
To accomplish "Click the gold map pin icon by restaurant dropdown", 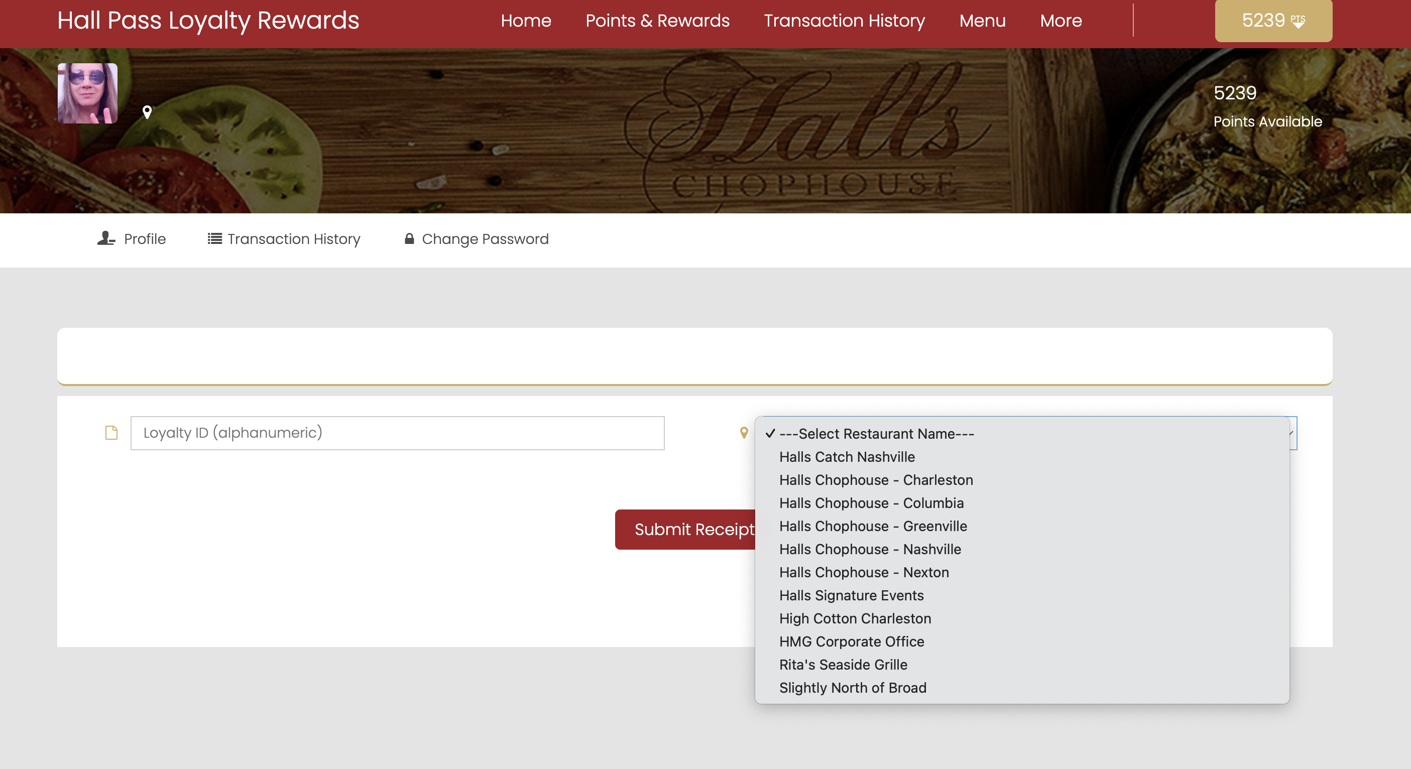I will tap(743, 433).
